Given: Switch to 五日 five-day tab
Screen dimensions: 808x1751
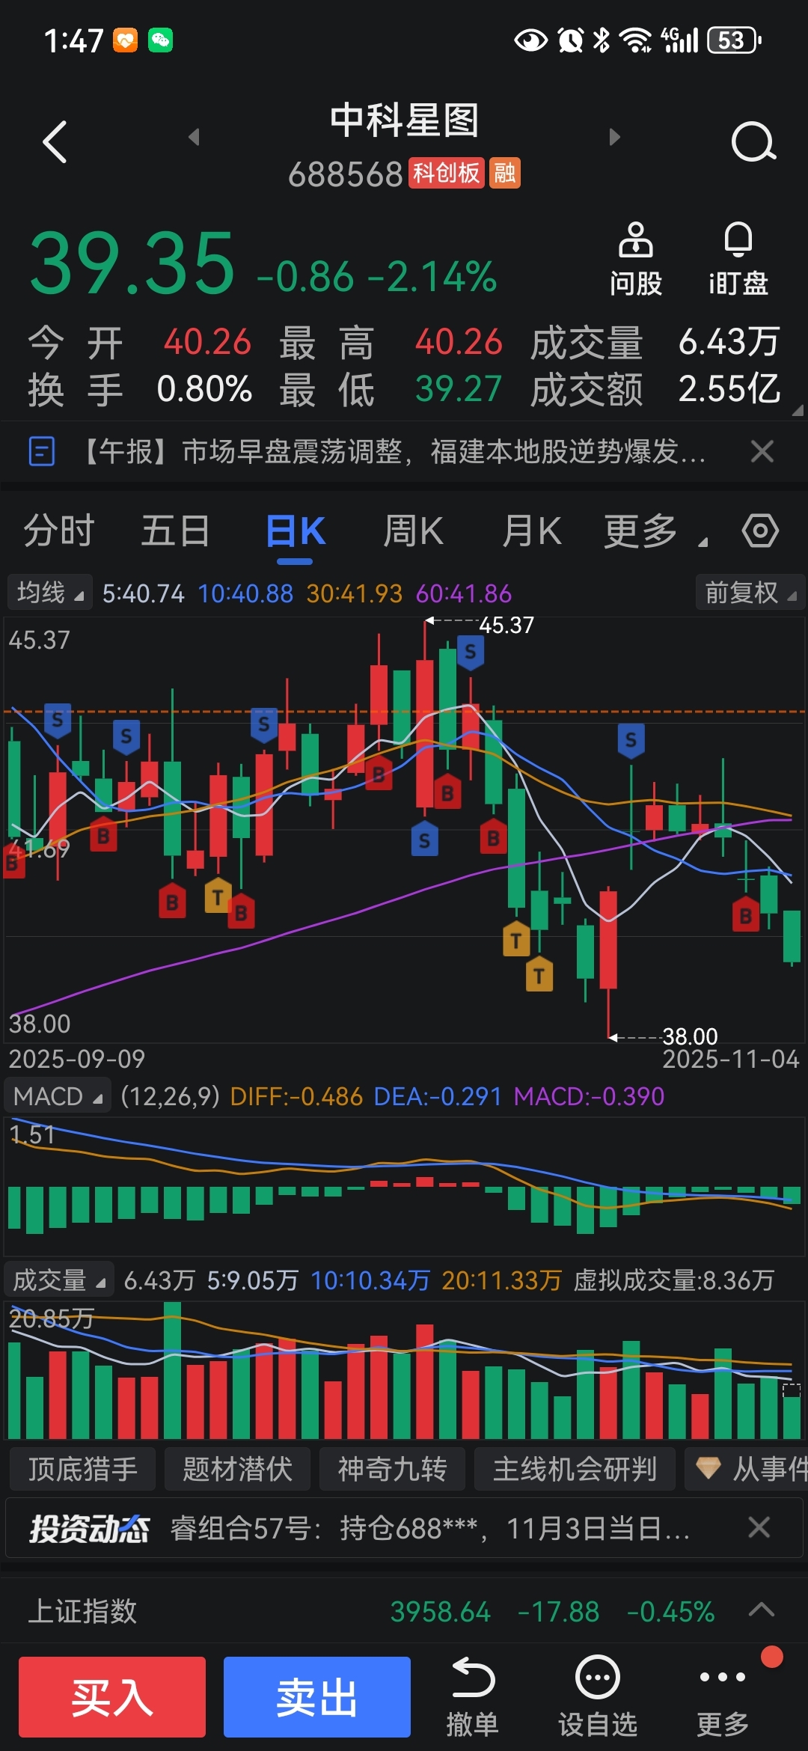Looking at the screenshot, I should [x=176, y=531].
